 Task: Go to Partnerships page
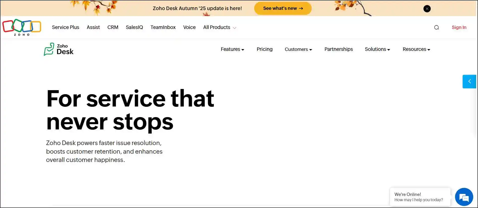pyautogui.click(x=339, y=49)
